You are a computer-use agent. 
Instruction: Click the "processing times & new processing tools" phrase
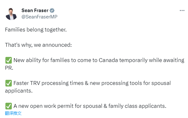pos(92,83)
